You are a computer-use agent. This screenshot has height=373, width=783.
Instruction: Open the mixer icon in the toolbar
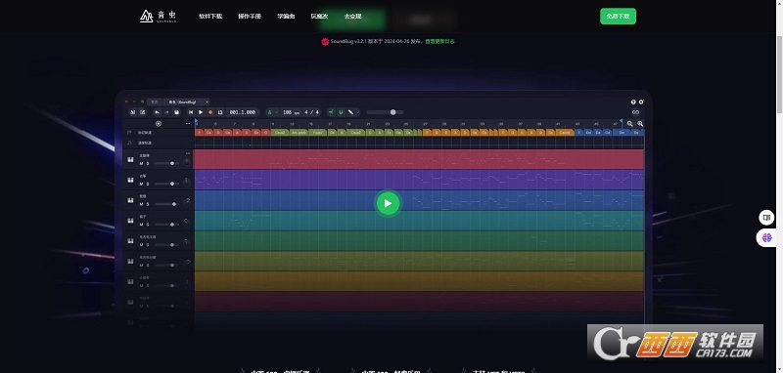pos(133,112)
